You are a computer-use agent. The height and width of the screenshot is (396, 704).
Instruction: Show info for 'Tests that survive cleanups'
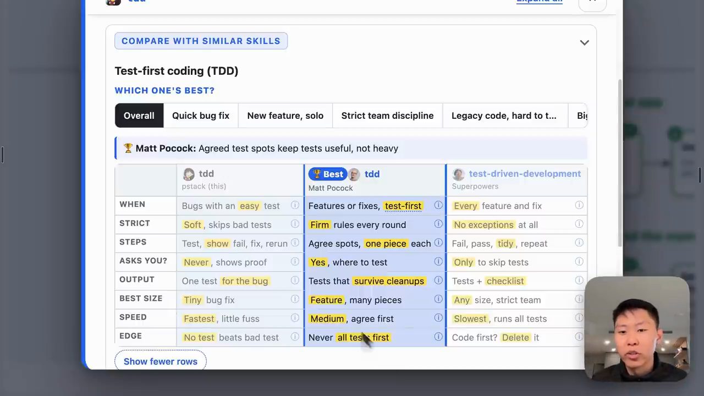coord(438,280)
